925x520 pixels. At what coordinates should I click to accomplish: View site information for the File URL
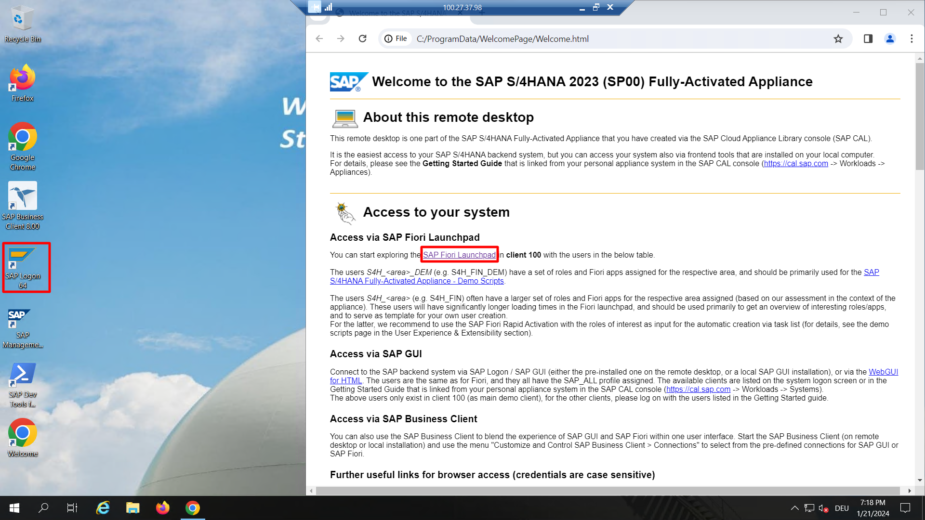tap(396, 39)
